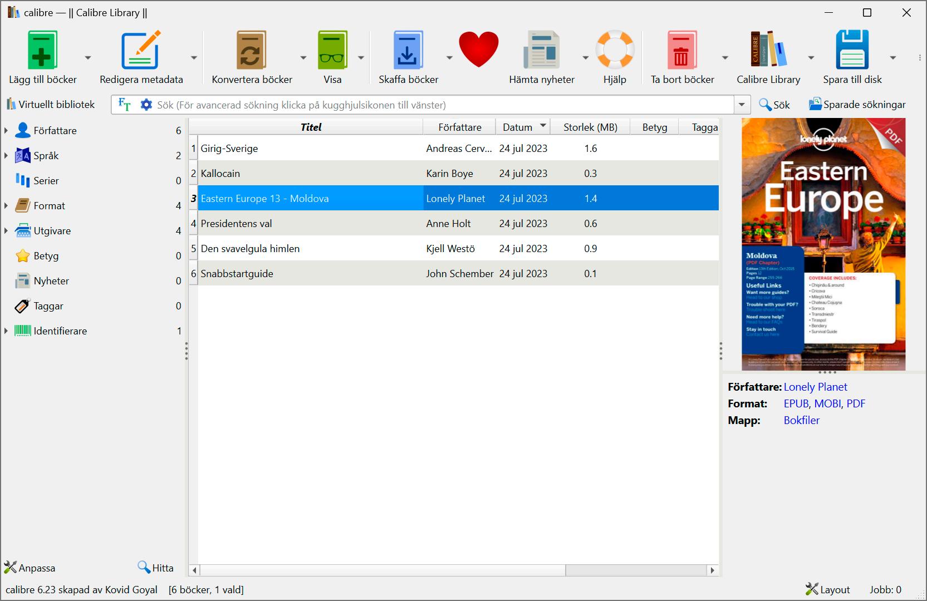
Task: Open the Redigera metadata dropdown arrow
Action: tap(194, 57)
